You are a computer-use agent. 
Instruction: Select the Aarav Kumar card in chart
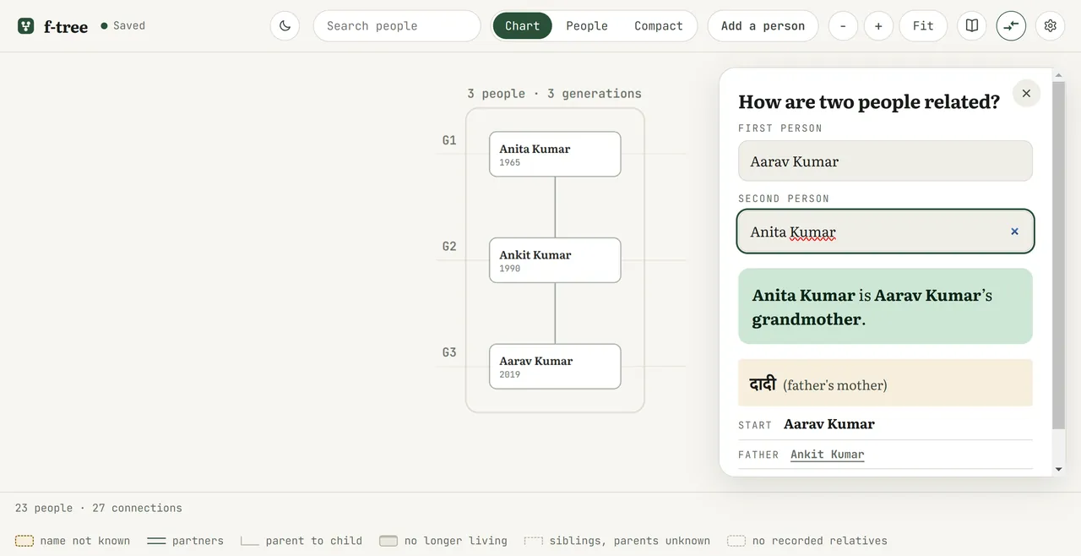(555, 367)
